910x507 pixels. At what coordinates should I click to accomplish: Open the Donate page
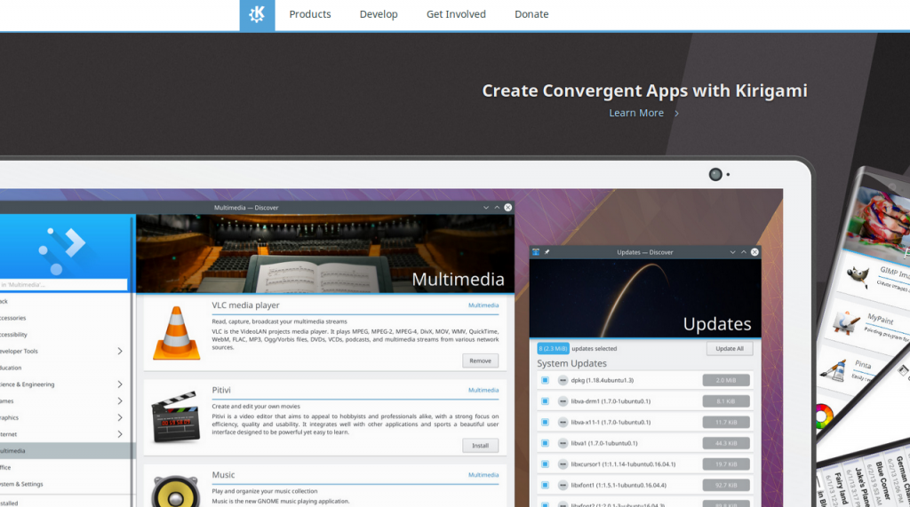tap(531, 14)
